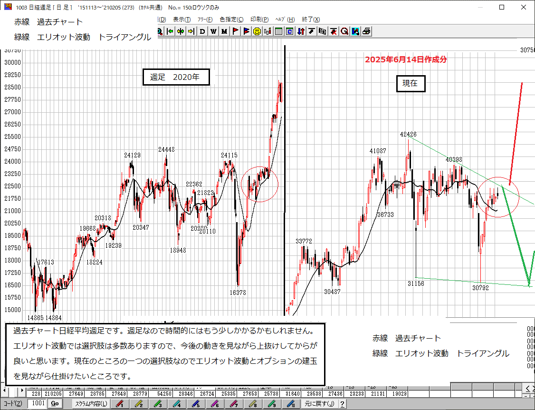Click the red magnifier Q toolbar icon
This screenshot has width=535, height=410.
click(344, 31)
